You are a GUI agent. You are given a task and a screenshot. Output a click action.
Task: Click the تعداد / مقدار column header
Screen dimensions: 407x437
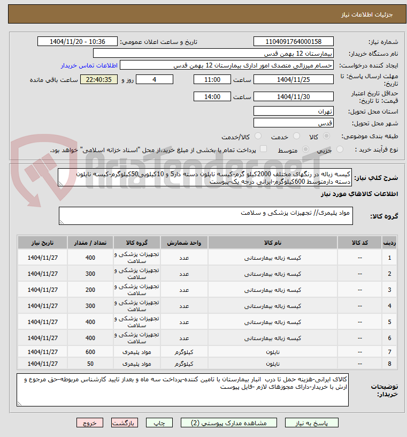click(x=90, y=243)
